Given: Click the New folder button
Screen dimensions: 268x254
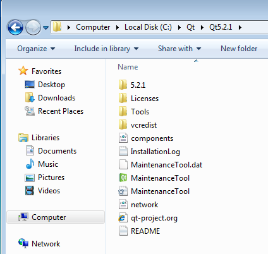Looking at the screenshot, I should (239, 49).
